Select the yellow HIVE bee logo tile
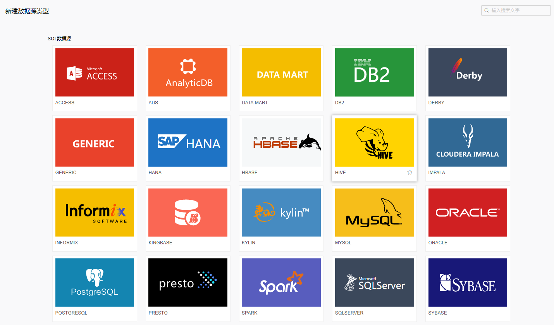 click(x=375, y=142)
